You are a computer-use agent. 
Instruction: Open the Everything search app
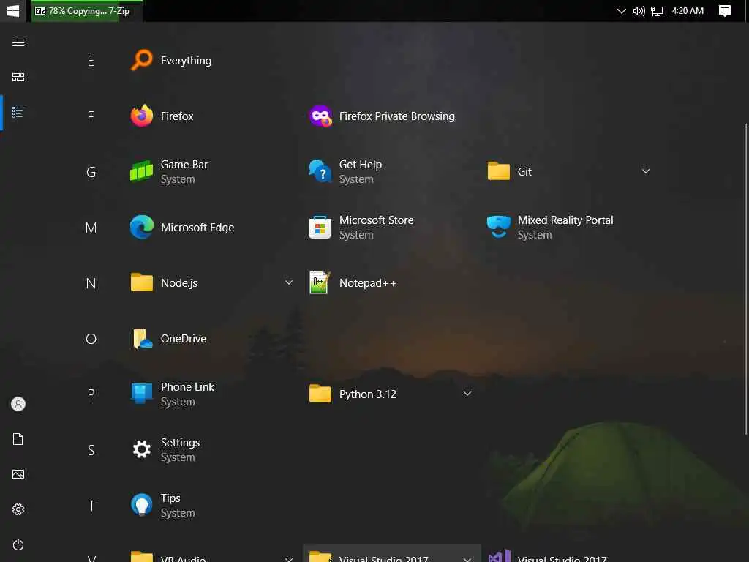[x=171, y=61]
